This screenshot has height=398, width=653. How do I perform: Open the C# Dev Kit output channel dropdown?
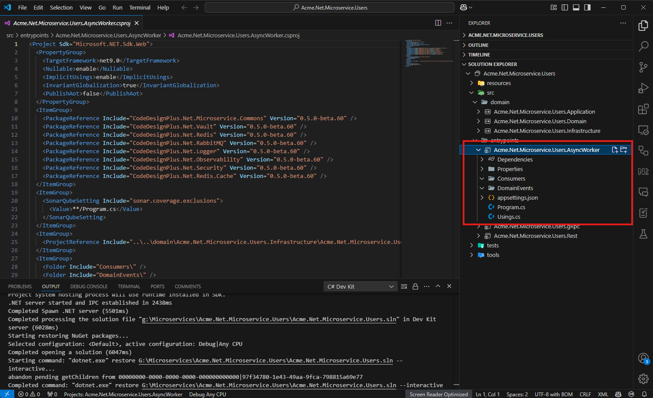click(360, 286)
